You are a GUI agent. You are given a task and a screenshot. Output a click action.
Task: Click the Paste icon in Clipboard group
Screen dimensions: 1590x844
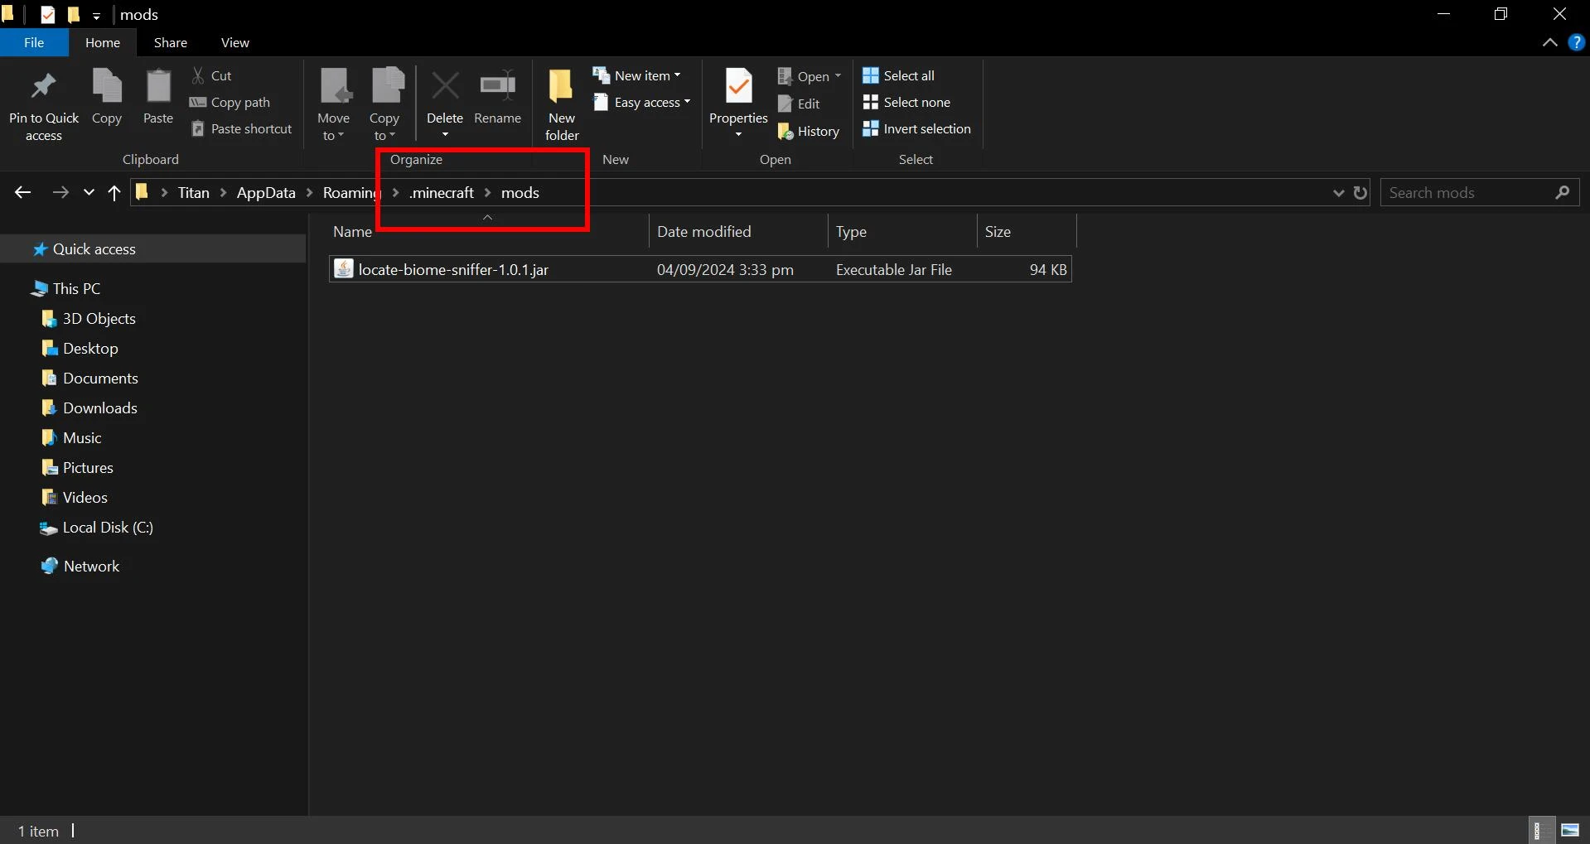[x=157, y=87]
